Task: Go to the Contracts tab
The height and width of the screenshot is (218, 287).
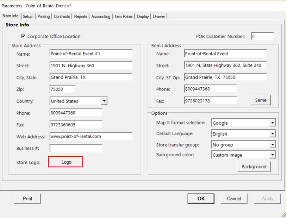Action: pyautogui.click(x=62, y=17)
